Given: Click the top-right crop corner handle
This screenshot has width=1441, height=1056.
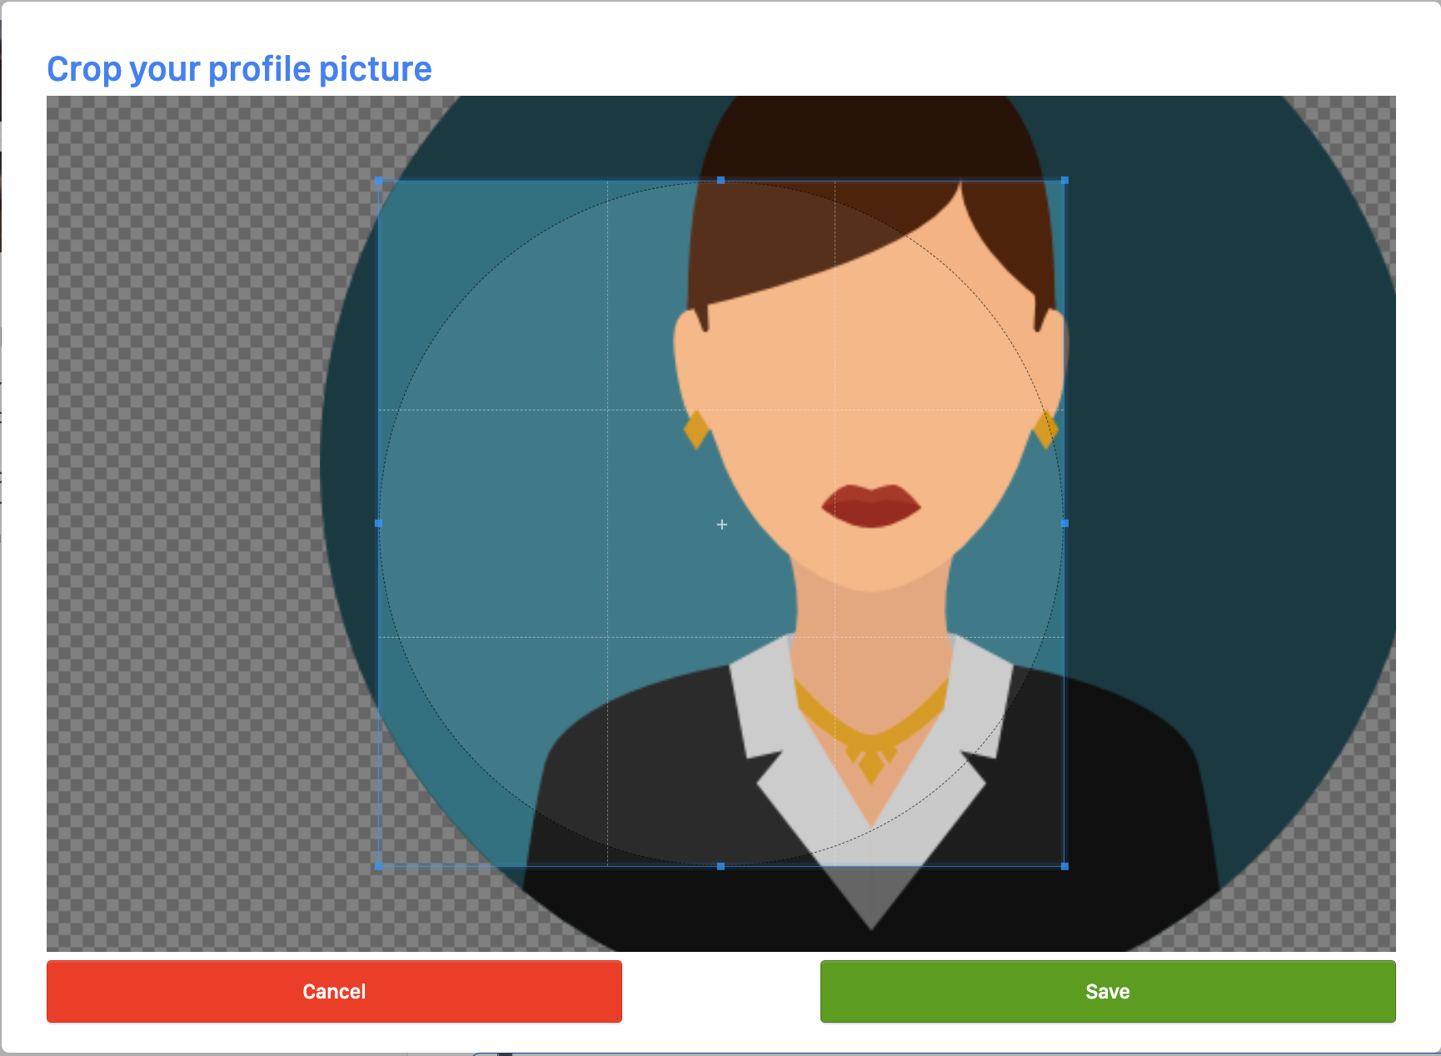Looking at the screenshot, I should pyautogui.click(x=1065, y=181).
